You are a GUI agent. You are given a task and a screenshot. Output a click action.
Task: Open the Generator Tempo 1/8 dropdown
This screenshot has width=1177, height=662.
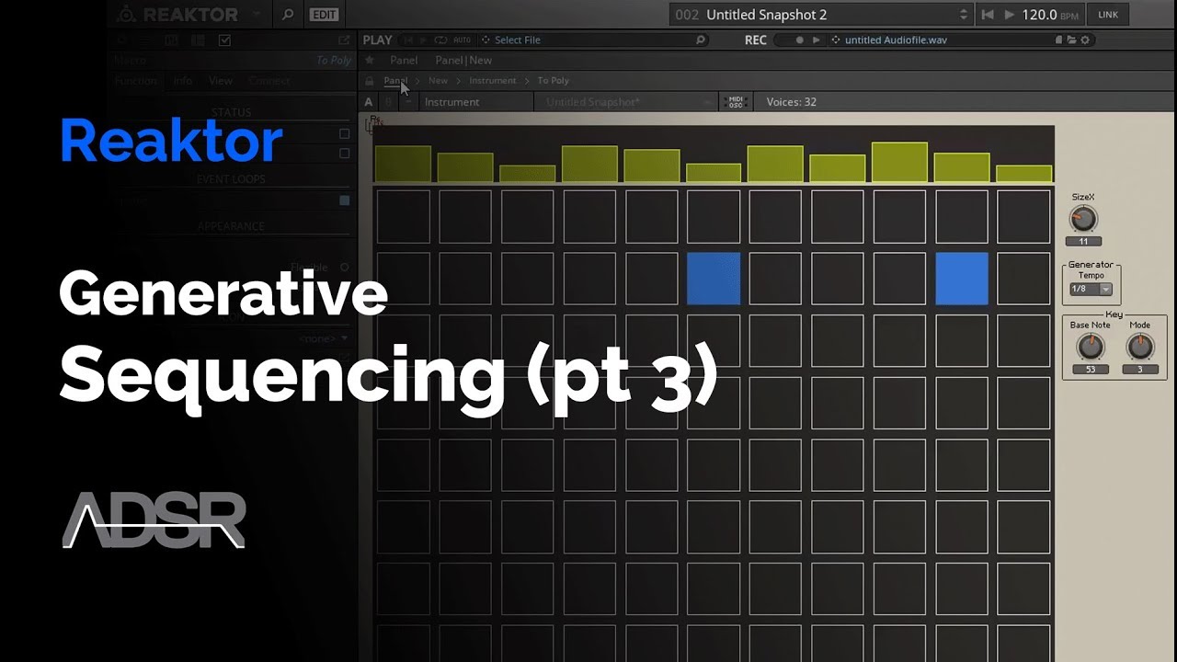tap(1091, 289)
